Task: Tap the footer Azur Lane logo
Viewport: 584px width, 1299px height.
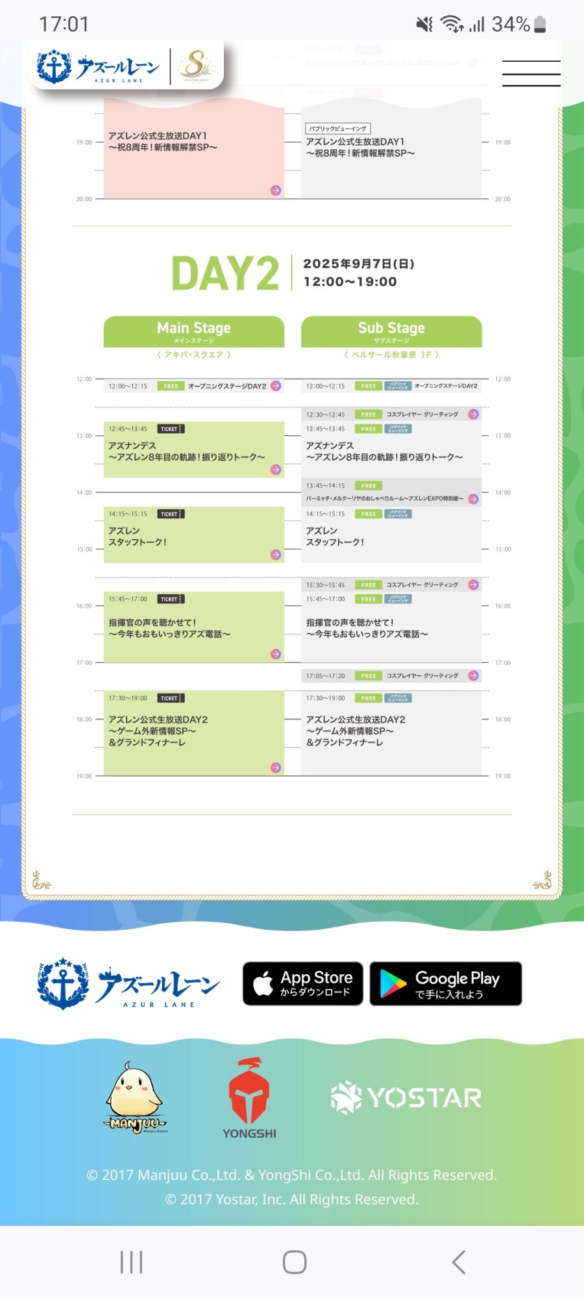Action: tap(128, 983)
